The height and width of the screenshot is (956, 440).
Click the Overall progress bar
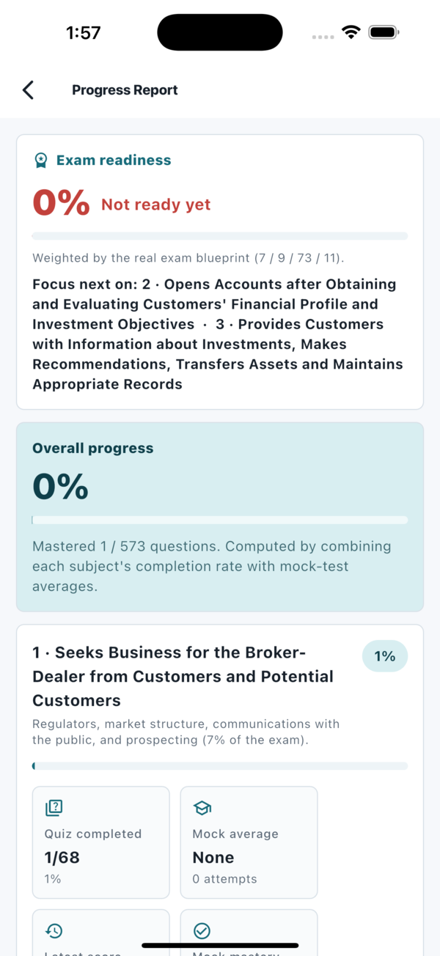coord(220,520)
